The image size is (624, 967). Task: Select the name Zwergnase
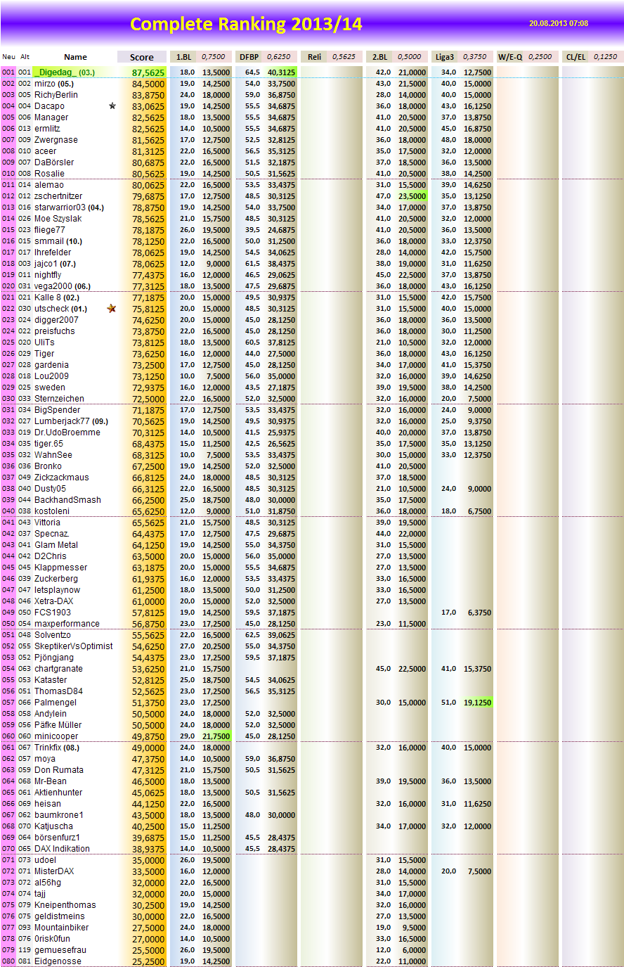click(56, 140)
